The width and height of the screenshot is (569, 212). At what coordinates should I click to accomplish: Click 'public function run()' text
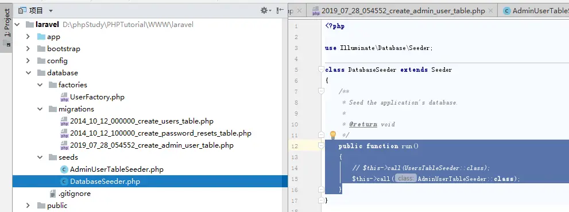(378, 146)
